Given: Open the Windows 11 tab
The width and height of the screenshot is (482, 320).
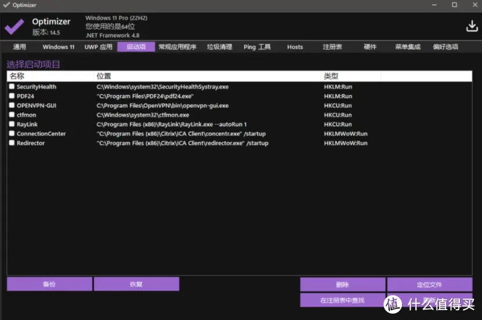Looking at the screenshot, I should (59, 47).
